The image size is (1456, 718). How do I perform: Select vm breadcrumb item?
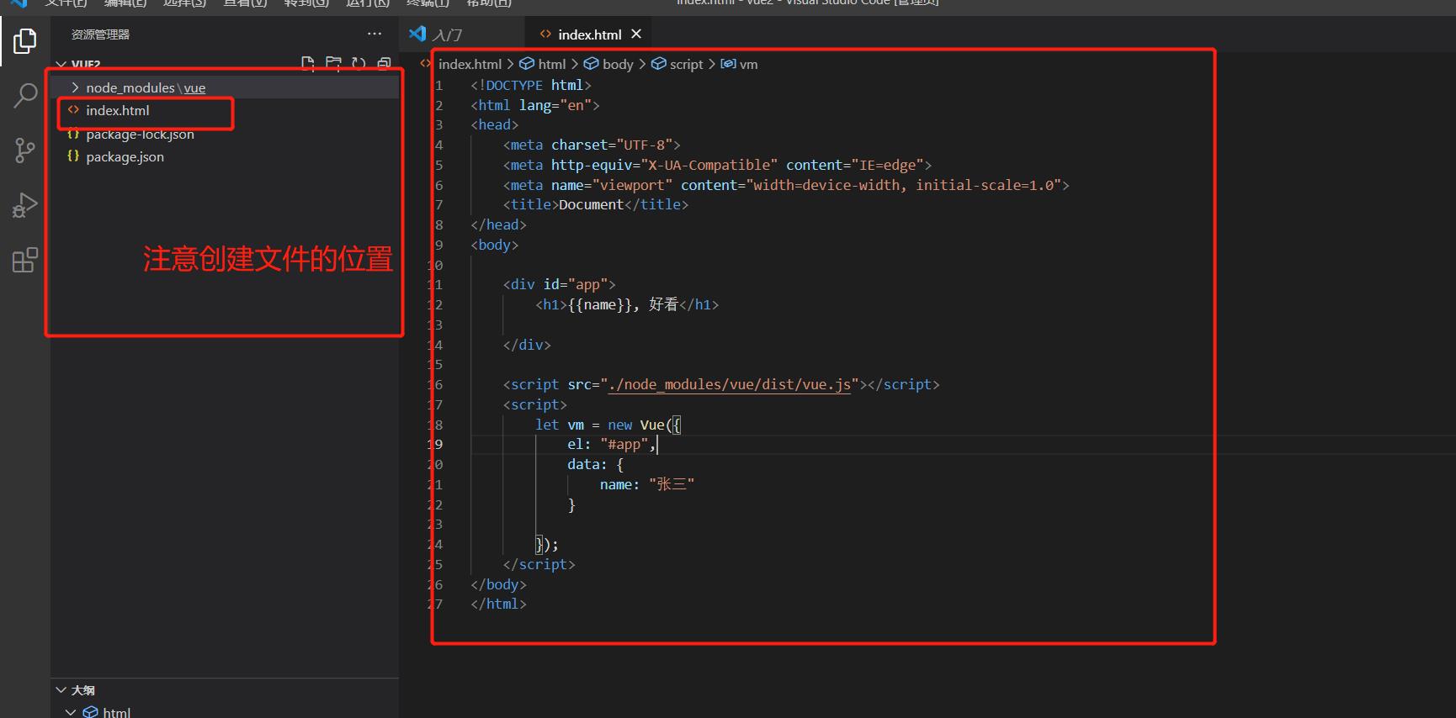coord(748,64)
